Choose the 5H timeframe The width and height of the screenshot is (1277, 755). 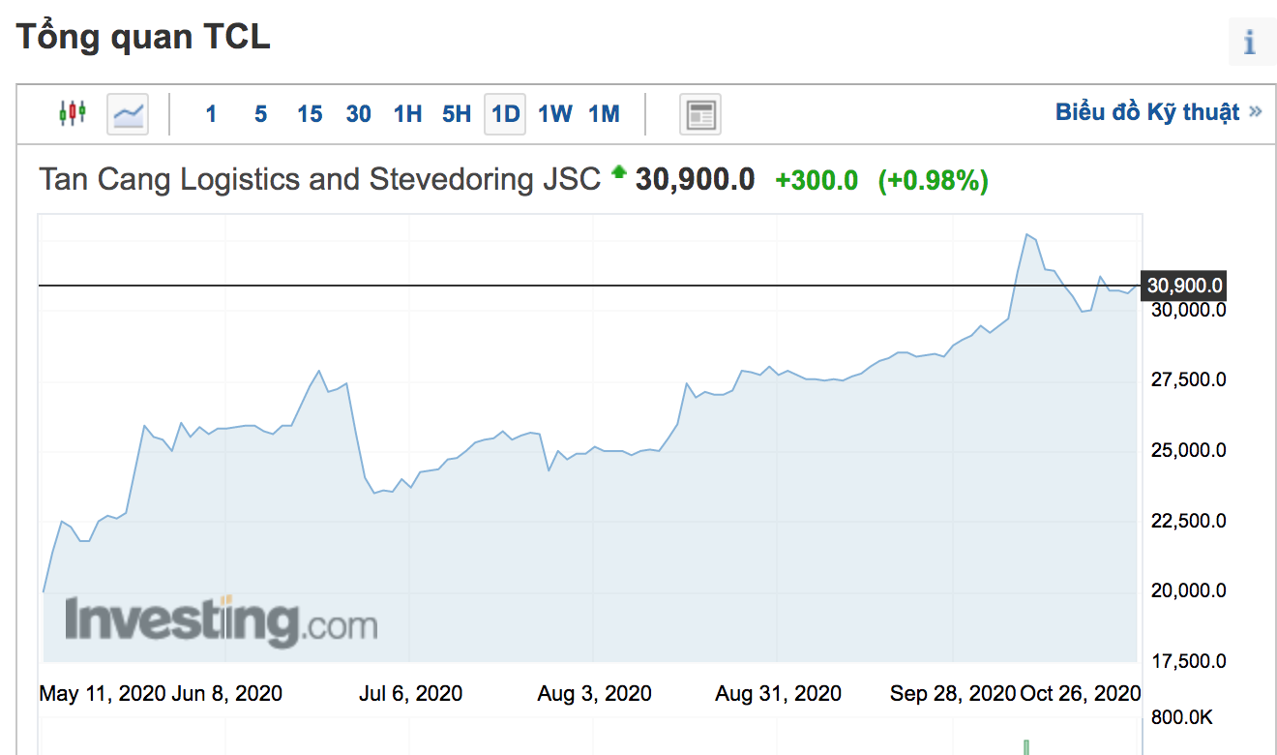(457, 114)
